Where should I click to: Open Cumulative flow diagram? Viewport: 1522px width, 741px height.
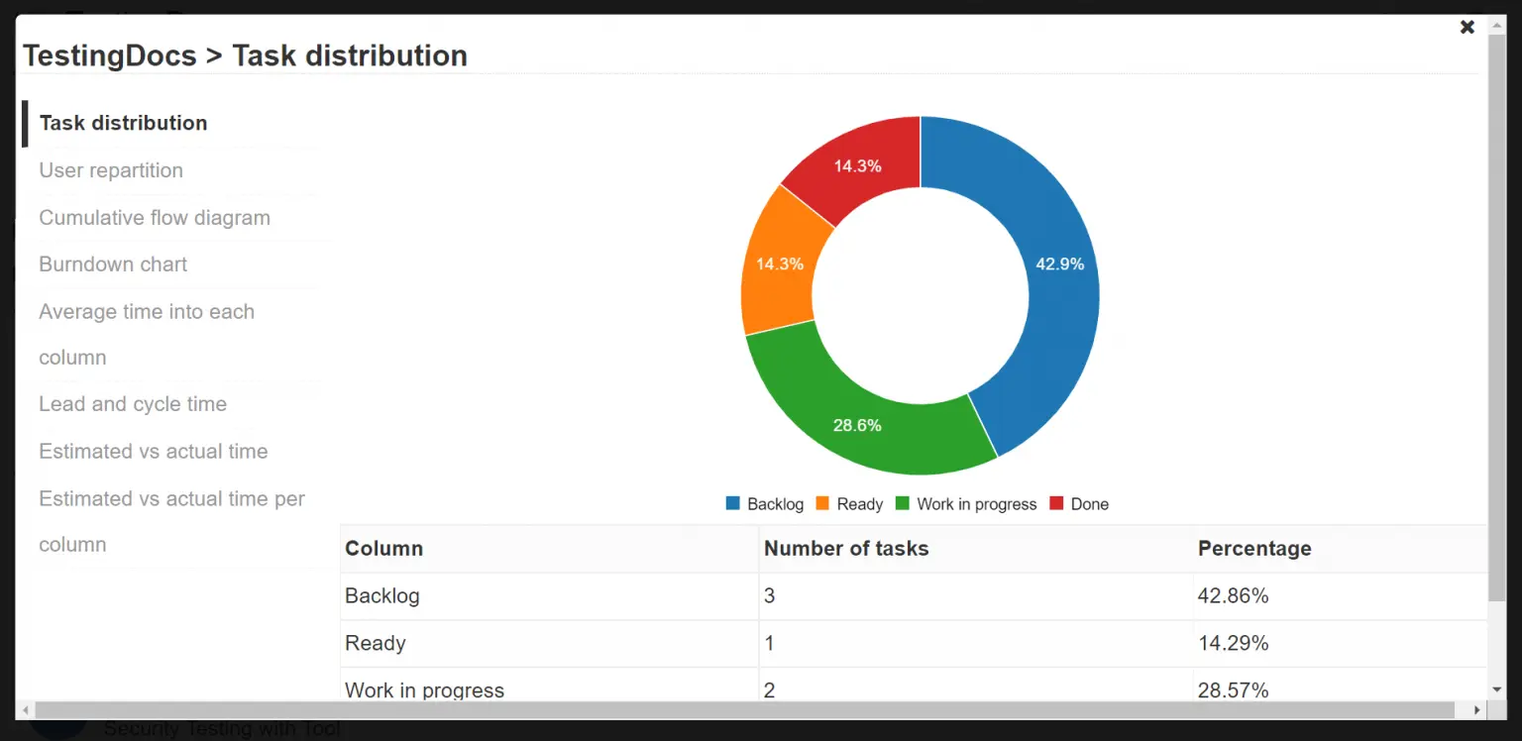tap(155, 218)
